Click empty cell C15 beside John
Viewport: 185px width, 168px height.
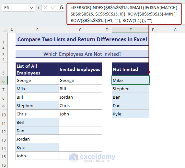80,156
